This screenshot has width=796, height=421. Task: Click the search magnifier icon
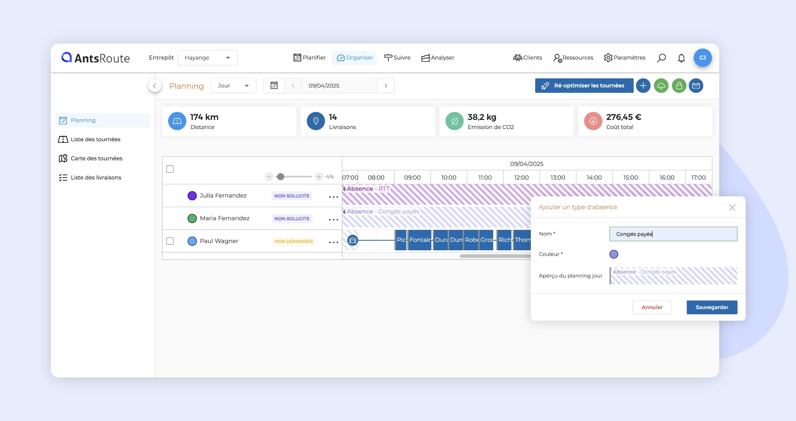click(x=662, y=58)
